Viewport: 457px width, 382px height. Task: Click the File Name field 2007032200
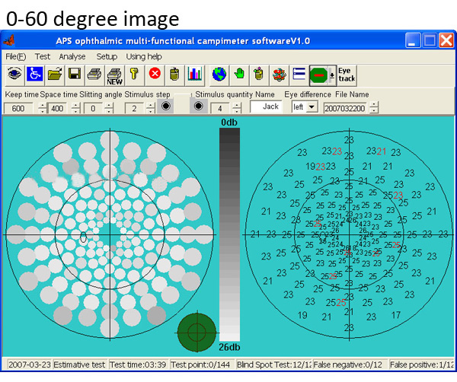[345, 108]
